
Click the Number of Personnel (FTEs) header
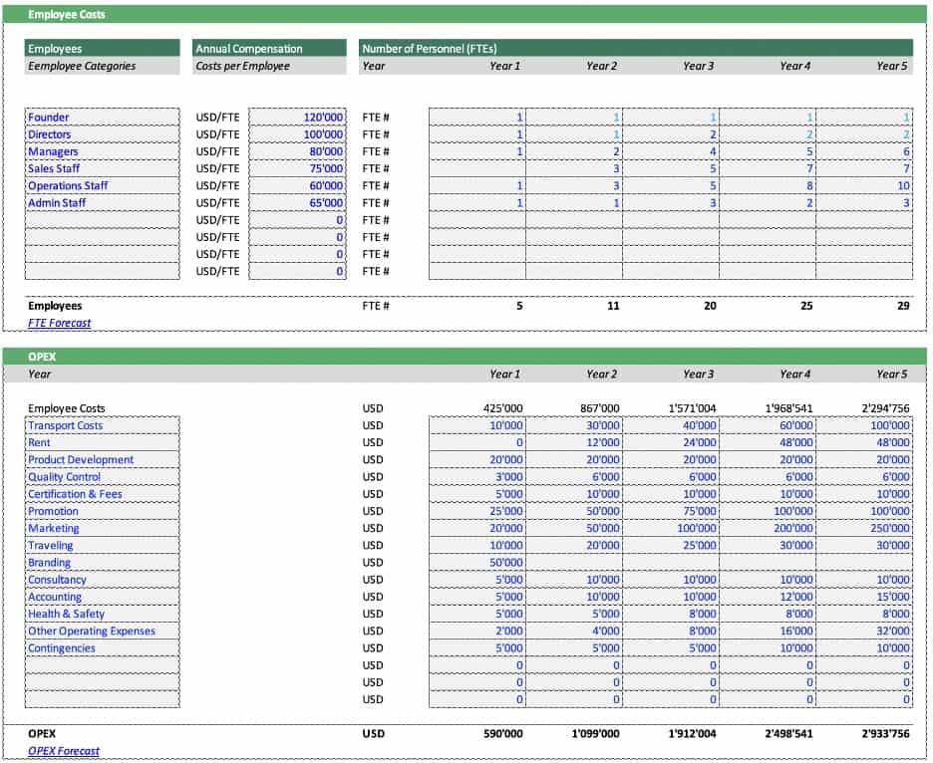(636, 49)
